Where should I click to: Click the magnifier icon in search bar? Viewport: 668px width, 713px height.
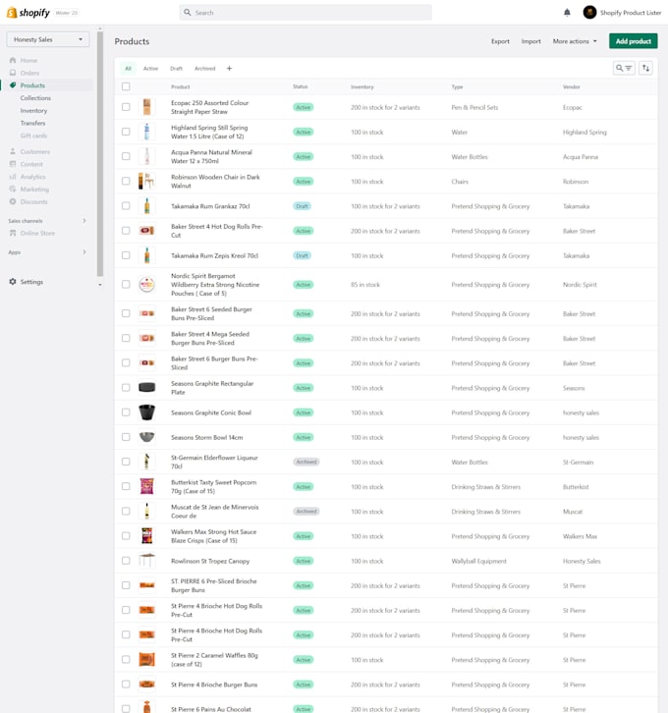pos(187,13)
